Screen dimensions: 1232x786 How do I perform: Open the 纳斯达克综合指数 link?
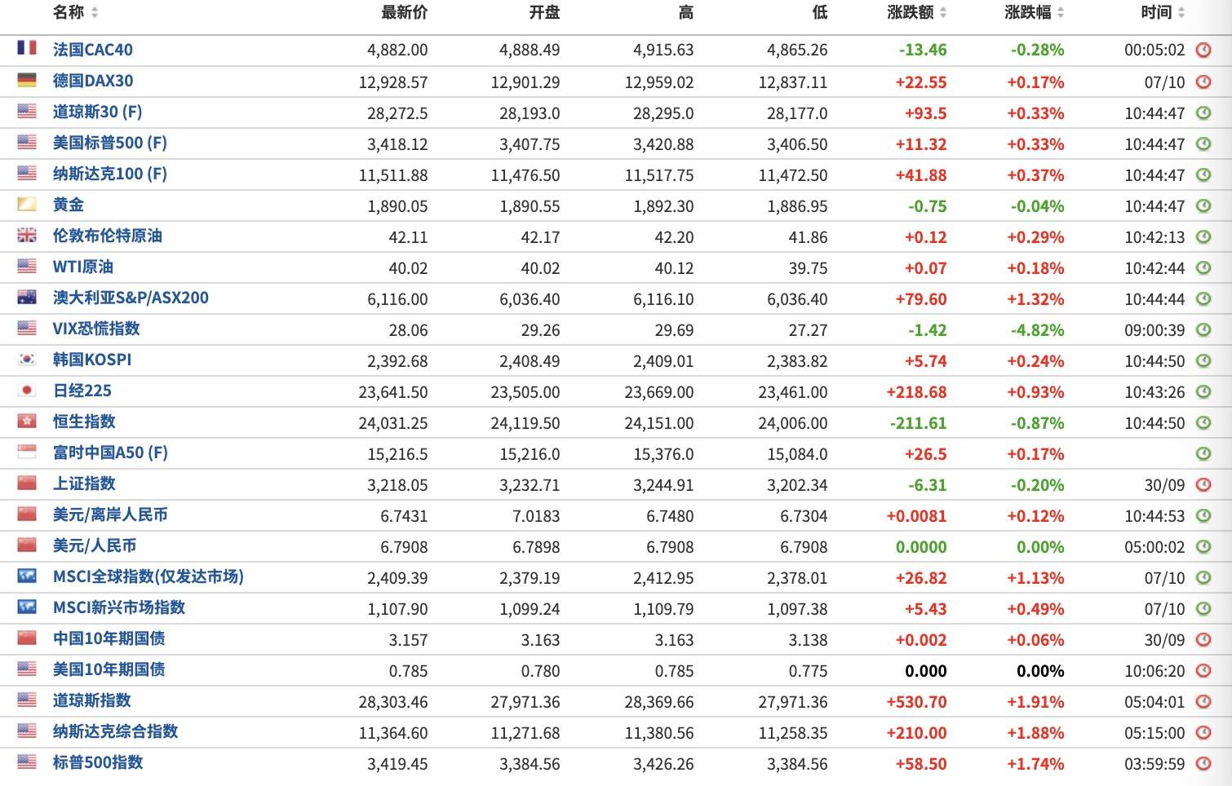[x=116, y=731]
